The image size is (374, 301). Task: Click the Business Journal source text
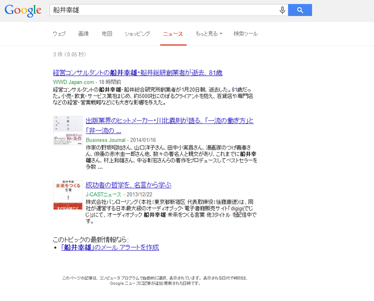105,140
